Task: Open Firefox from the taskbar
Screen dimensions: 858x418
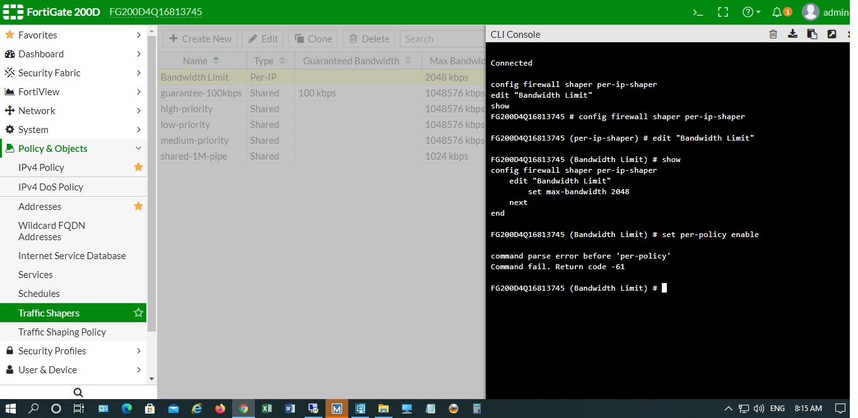Action: [220, 408]
